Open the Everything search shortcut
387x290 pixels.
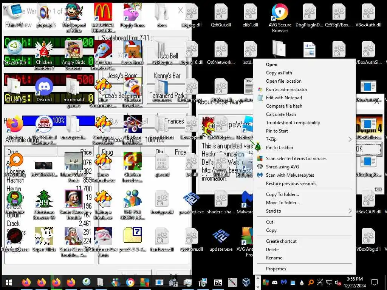pos(15,165)
